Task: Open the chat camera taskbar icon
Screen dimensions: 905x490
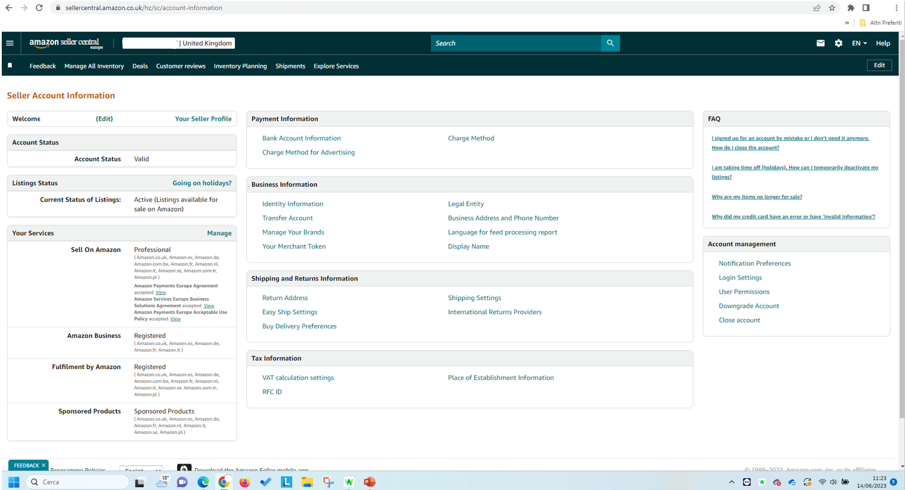Action: click(x=182, y=482)
